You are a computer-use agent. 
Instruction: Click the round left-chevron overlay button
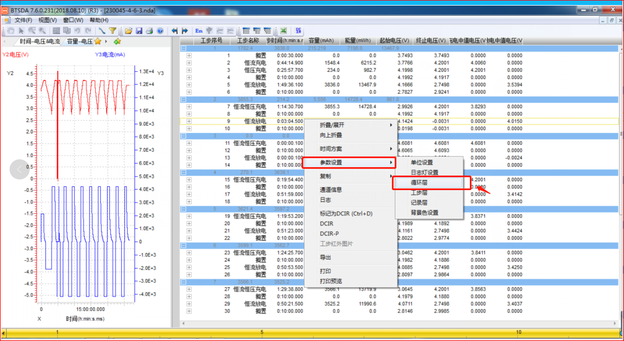click(20, 169)
